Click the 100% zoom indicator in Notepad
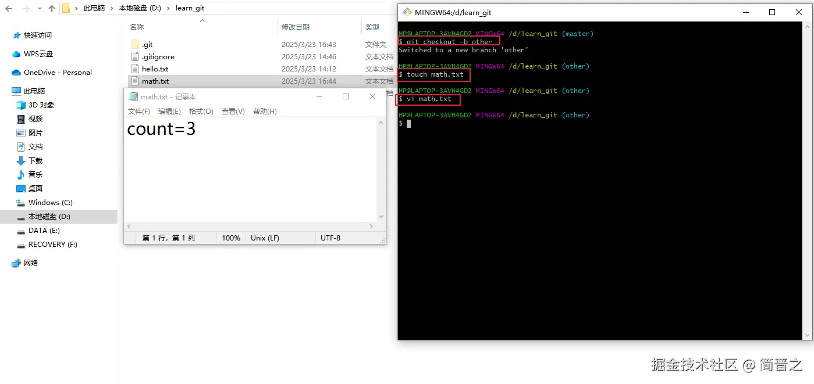The width and height of the screenshot is (814, 384). pyautogui.click(x=231, y=238)
